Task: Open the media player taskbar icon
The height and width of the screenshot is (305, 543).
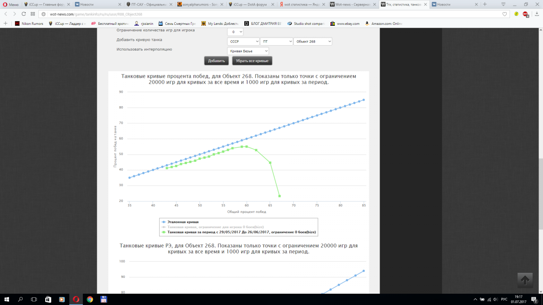Action: click(62, 299)
